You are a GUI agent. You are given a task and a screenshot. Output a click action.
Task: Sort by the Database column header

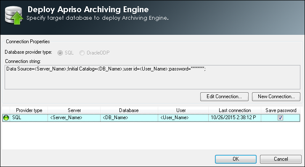(129, 110)
